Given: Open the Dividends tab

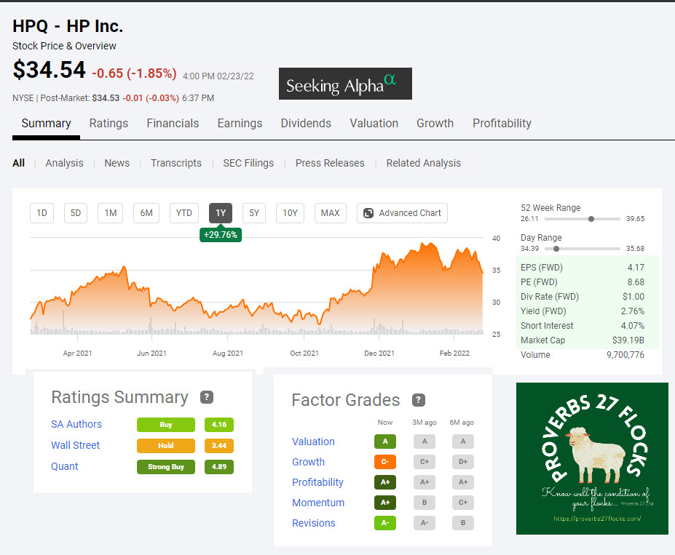Looking at the screenshot, I should point(306,123).
